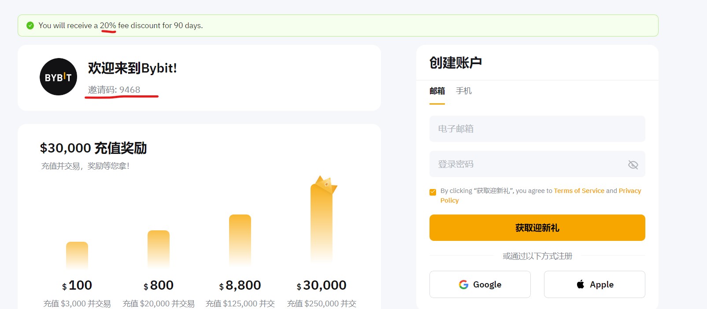
Task: Click the $30,000 充值奖励 heading
Action: 93,148
